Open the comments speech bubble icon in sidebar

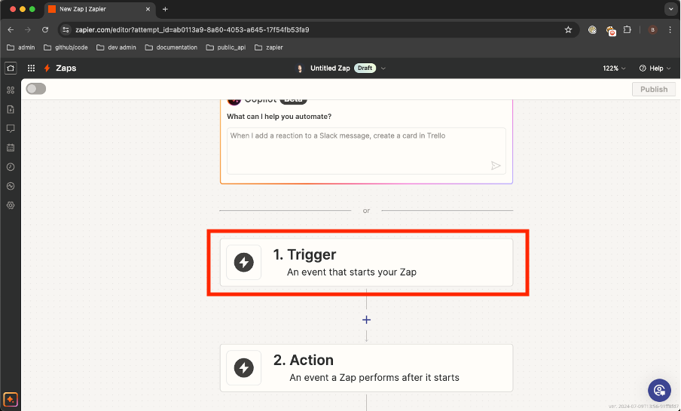tap(11, 129)
